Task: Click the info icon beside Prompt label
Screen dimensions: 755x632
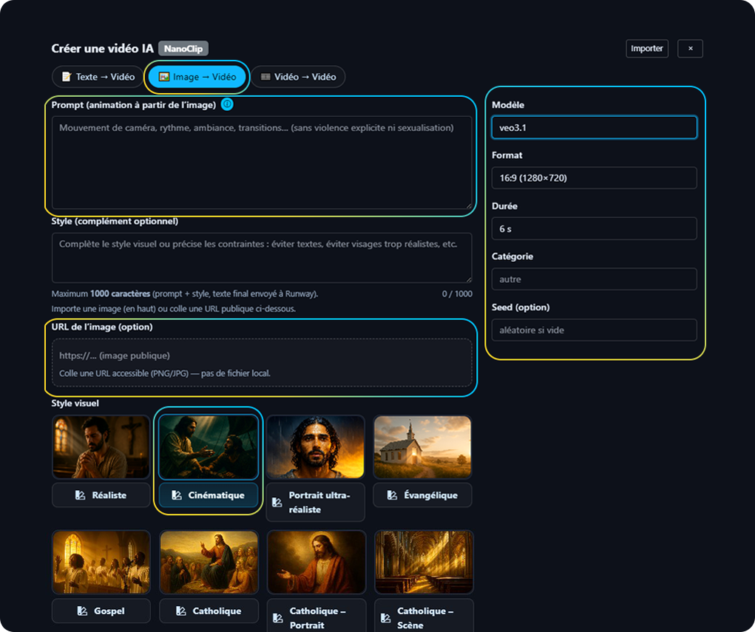Action: [227, 104]
